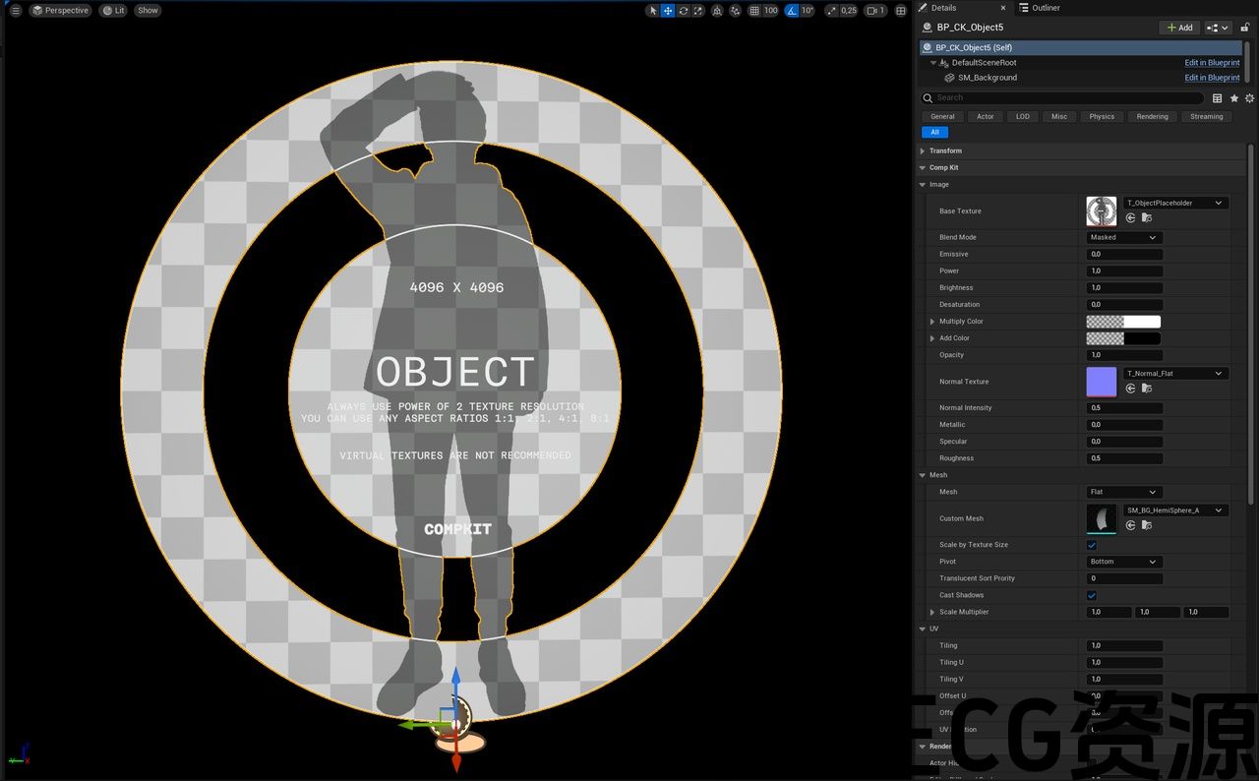The height and width of the screenshot is (781, 1259).
Task: Open the Pivot dropdown
Action: pyautogui.click(x=1124, y=562)
